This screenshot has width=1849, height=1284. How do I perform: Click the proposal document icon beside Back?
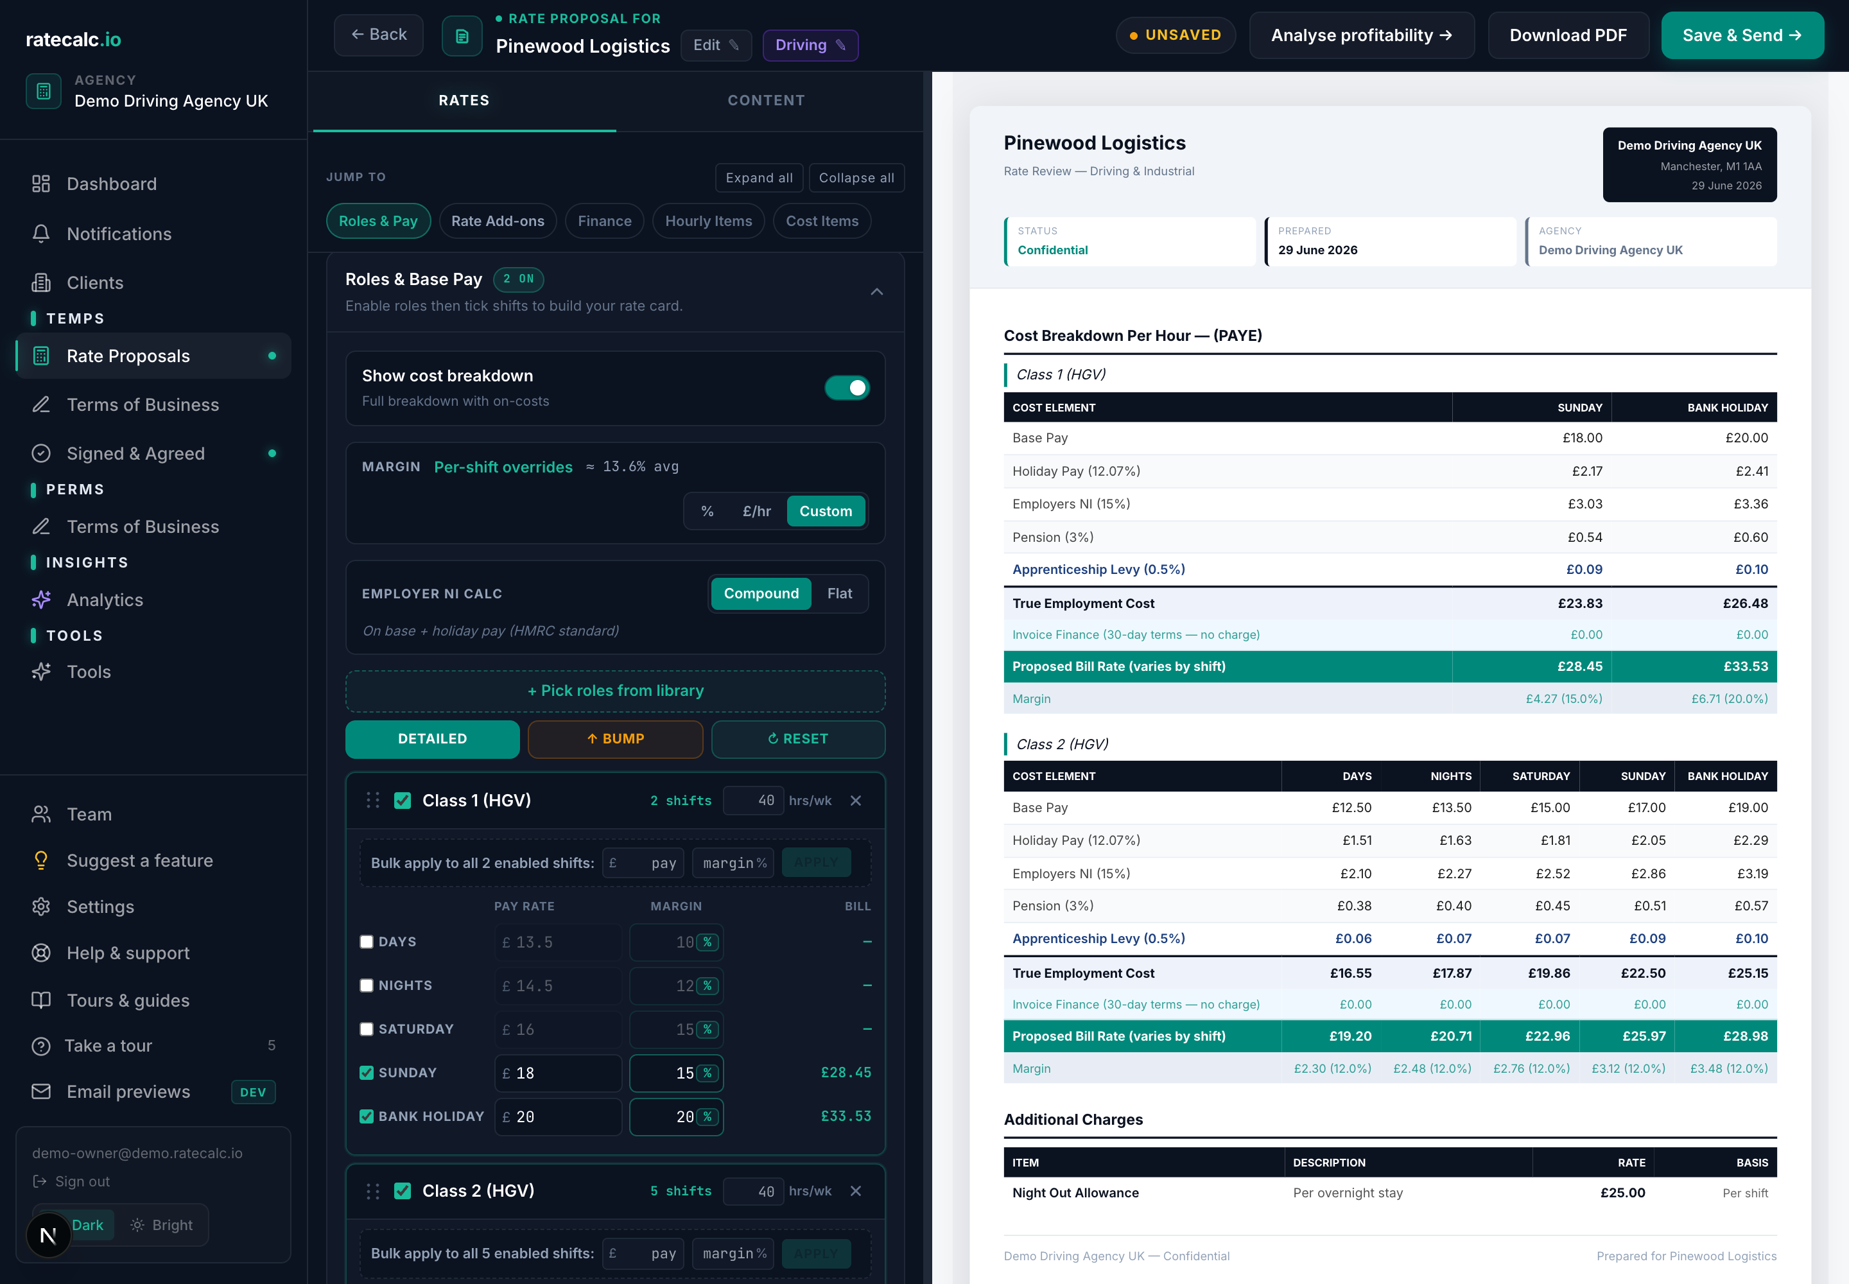click(462, 35)
